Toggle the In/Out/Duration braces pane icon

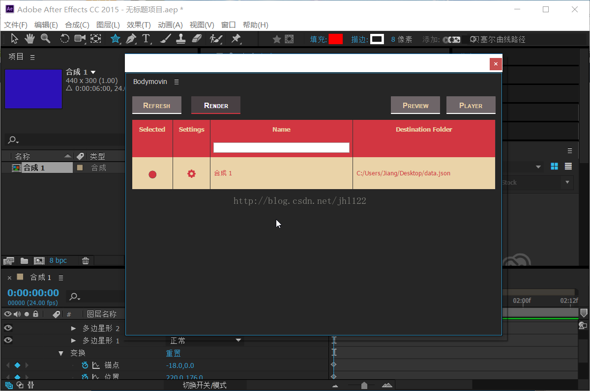(x=30, y=386)
